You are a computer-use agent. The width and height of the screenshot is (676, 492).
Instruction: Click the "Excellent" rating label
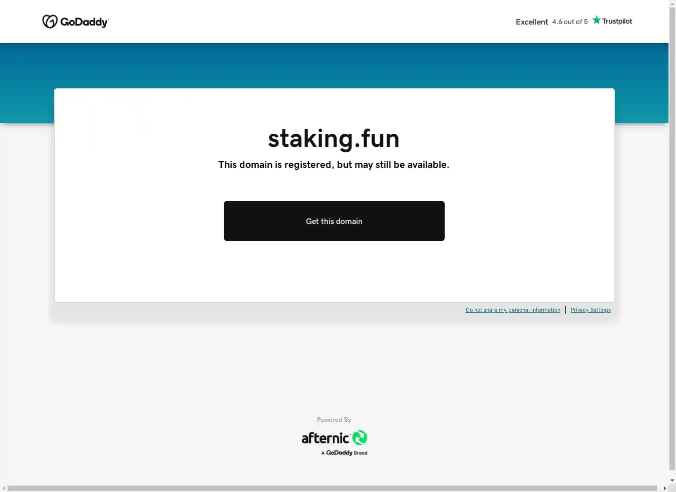pos(532,22)
